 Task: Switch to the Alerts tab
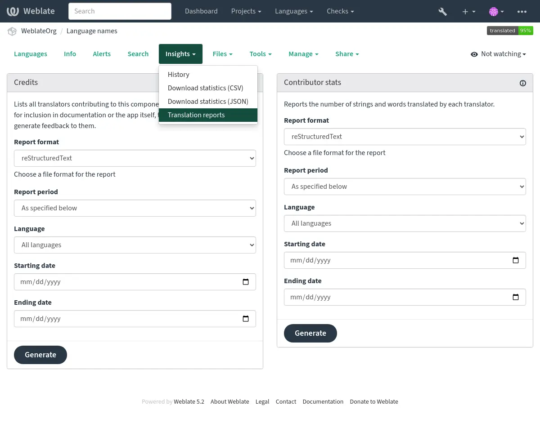(x=102, y=54)
